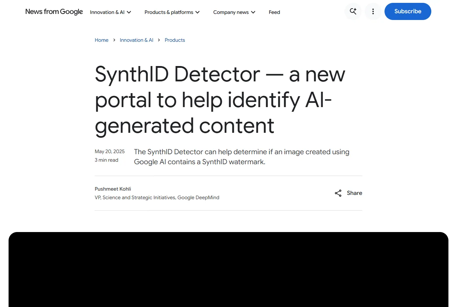Click the SynthID Detector article headline
The image size is (457, 307).
pos(220,100)
